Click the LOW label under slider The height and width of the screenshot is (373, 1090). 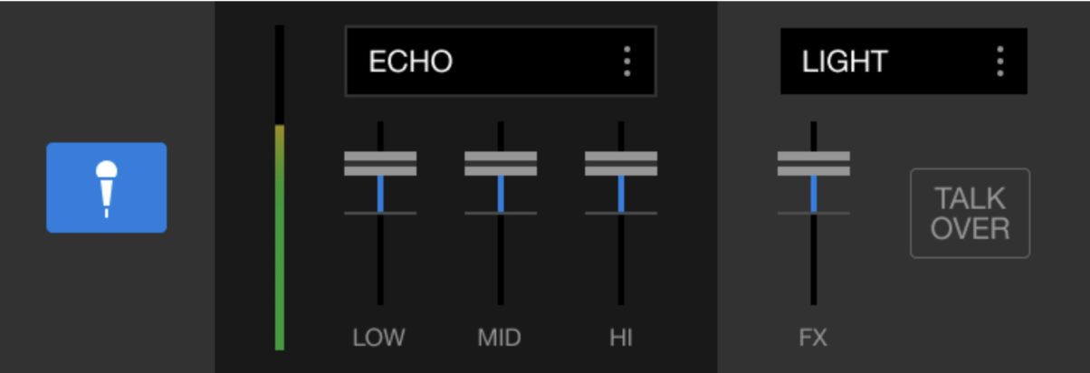click(379, 339)
